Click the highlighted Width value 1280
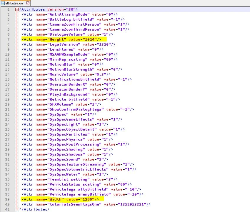Viewport: 250px width, 212px height. (87, 199)
